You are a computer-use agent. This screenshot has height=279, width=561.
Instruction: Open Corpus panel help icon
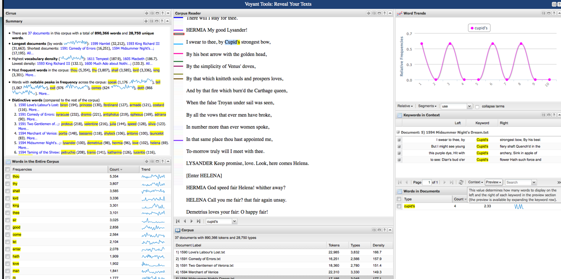(385, 230)
